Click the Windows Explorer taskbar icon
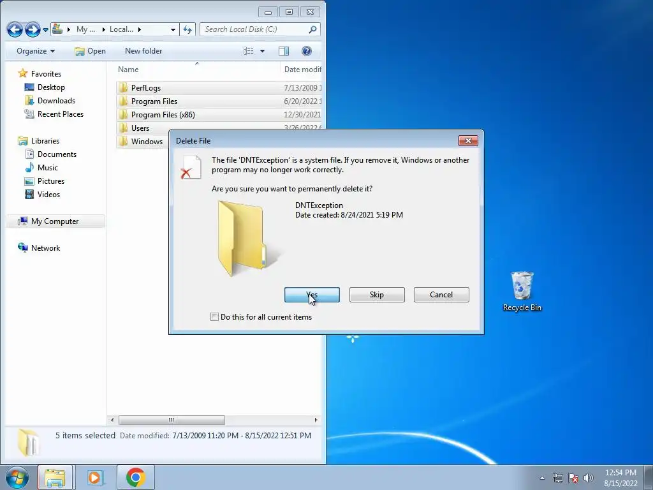 (55, 477)
